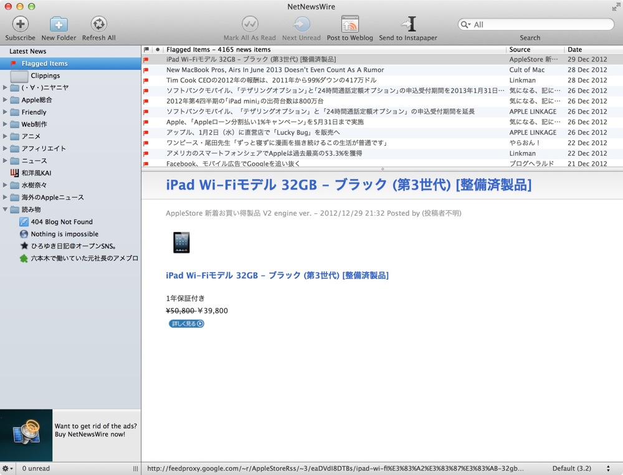
Task: Send article to Instapaper toolbar icon
Action: [x=408, y=24]
